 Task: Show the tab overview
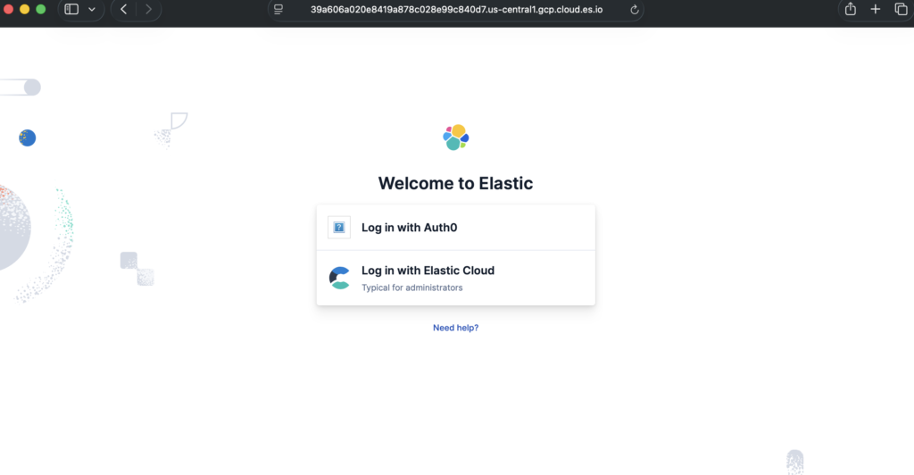900,9
